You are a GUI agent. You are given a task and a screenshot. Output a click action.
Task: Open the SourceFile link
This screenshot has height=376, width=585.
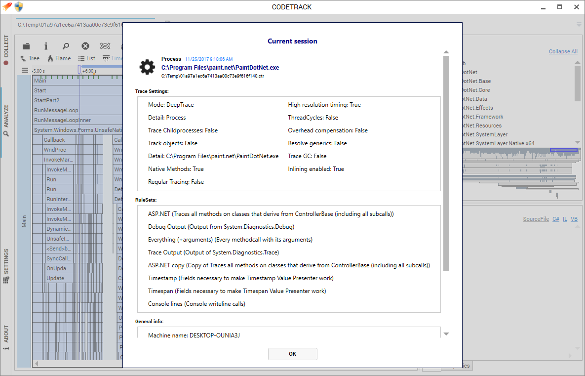(536, 219)
